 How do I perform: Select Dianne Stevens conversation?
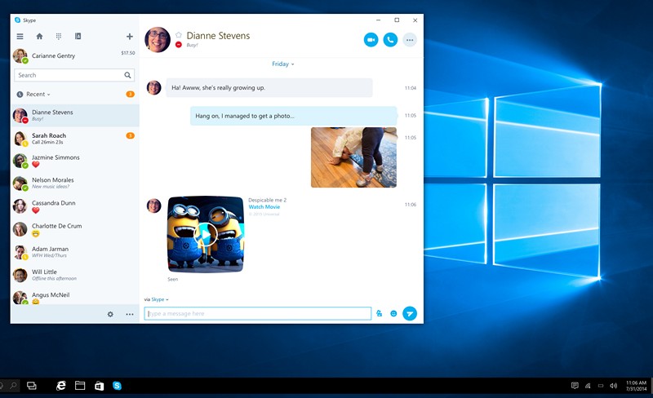point(75,115)
